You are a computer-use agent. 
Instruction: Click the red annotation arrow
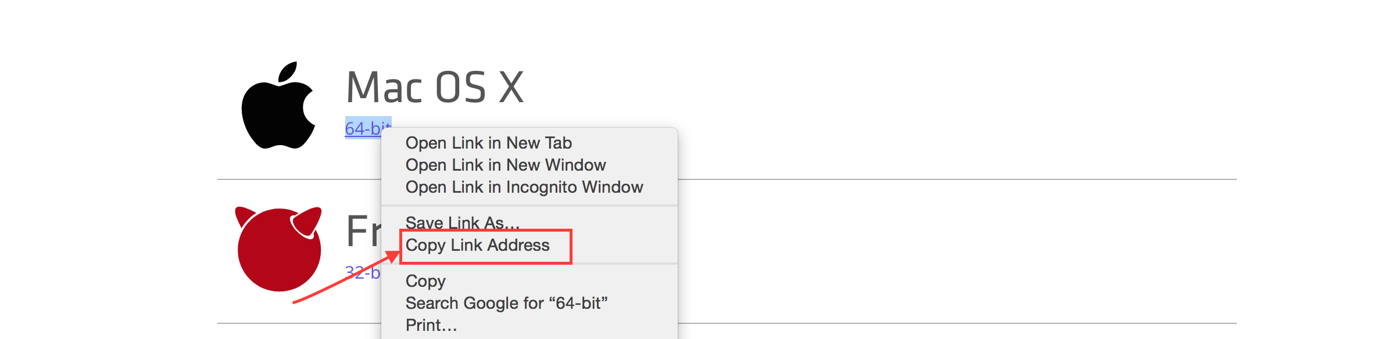(346, 277)
